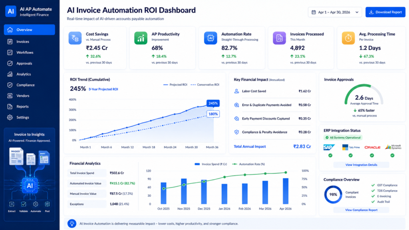Click the Oracle logo
The image size is (409, 230).
point(372,147)
